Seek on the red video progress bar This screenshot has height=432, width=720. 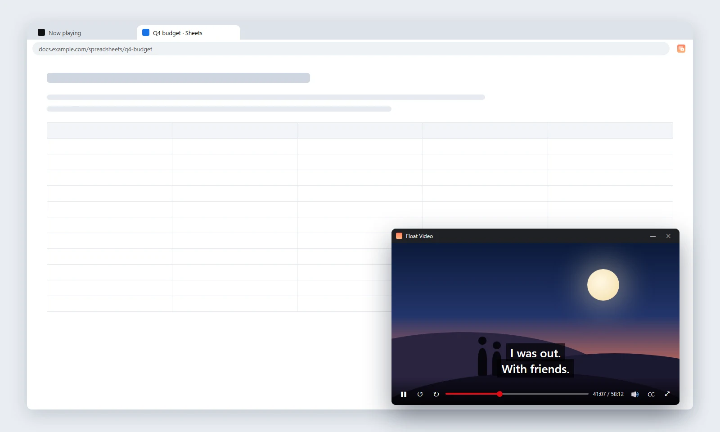point(517,394)
